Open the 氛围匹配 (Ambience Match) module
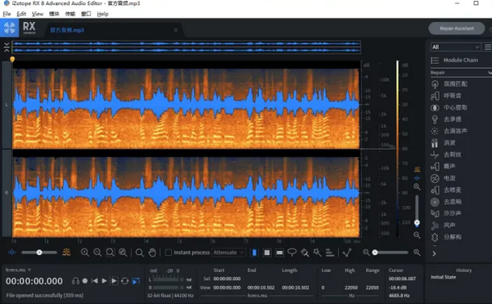492x304 pixels. 449,84
